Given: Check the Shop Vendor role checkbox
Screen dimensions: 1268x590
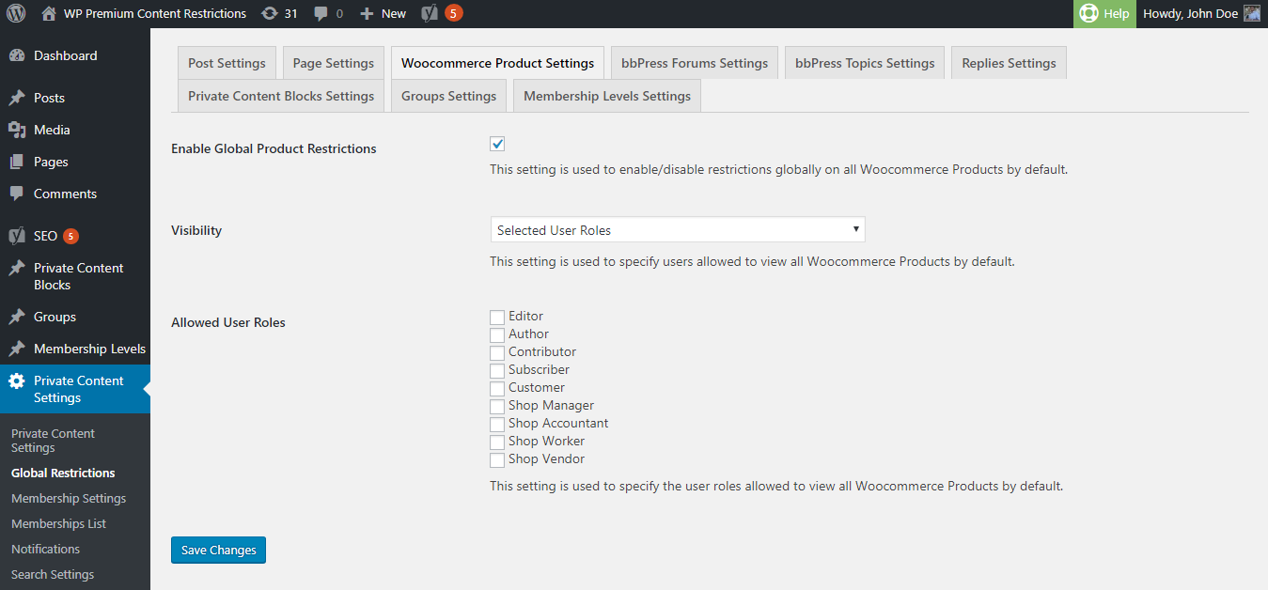Looking at the screenshot, I should point(497,460).
